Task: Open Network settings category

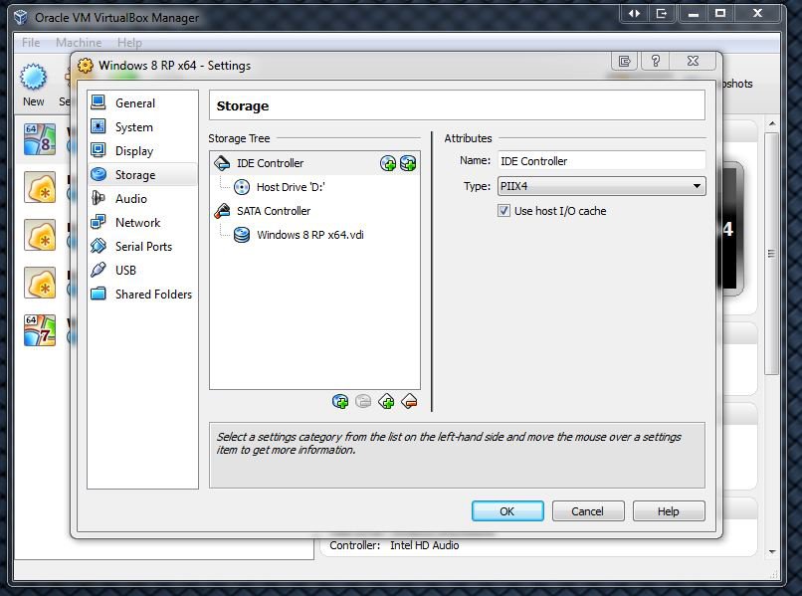Action: [x=142, y=223]
